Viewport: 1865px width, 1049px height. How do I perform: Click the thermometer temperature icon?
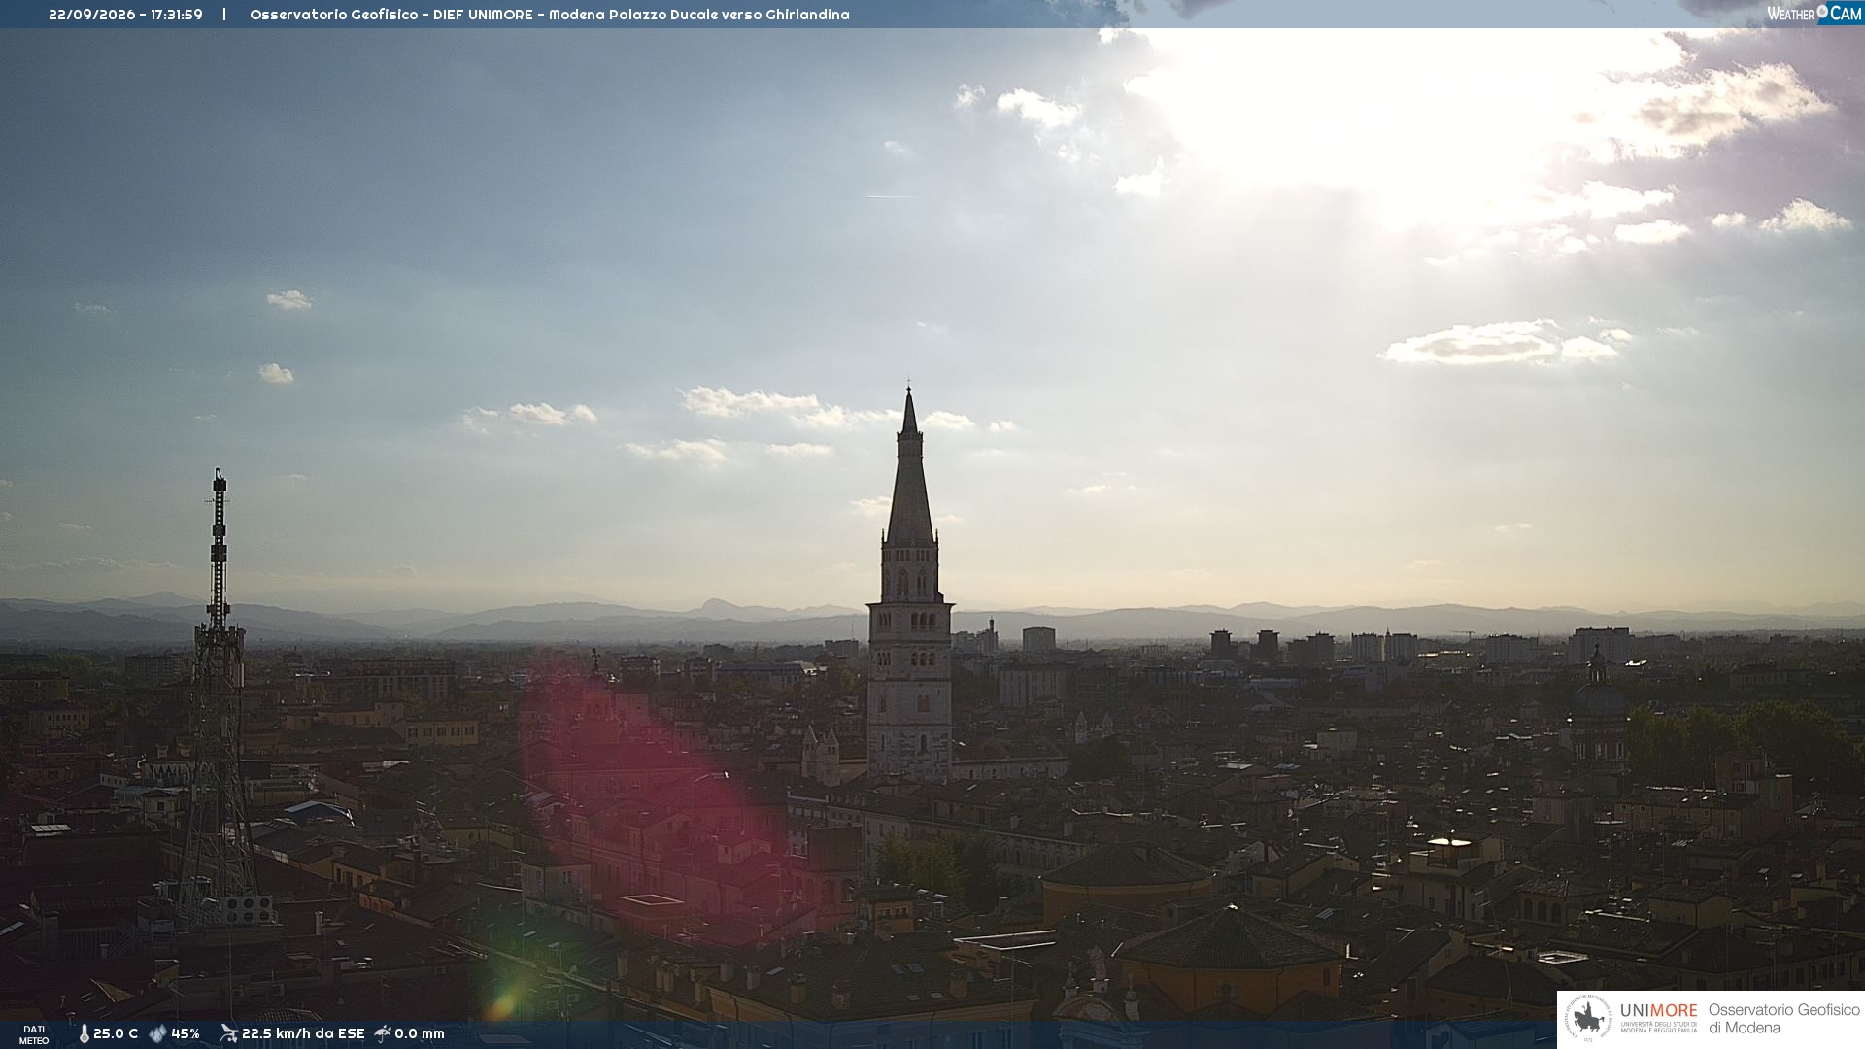pos(84,1033)
